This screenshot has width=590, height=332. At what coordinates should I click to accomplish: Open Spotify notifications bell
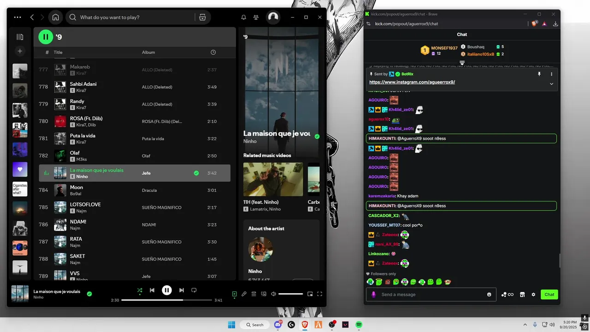click(x=243, y=17)
